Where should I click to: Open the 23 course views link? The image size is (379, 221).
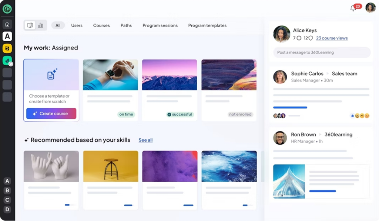332,38
